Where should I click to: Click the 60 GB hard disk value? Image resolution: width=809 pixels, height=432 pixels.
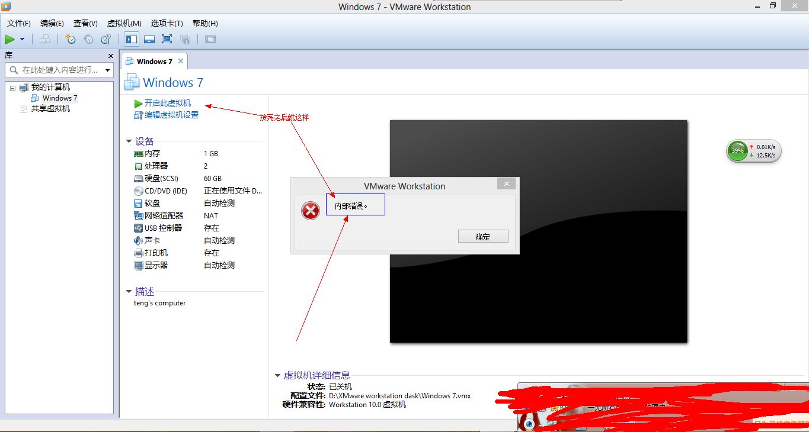(213, 178)
